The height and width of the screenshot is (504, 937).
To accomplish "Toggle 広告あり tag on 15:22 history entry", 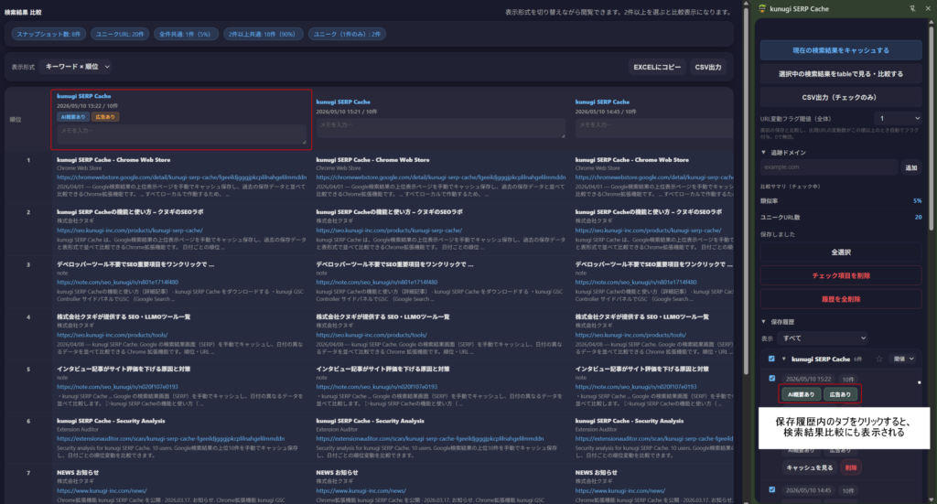I will [x=840, y=394].
